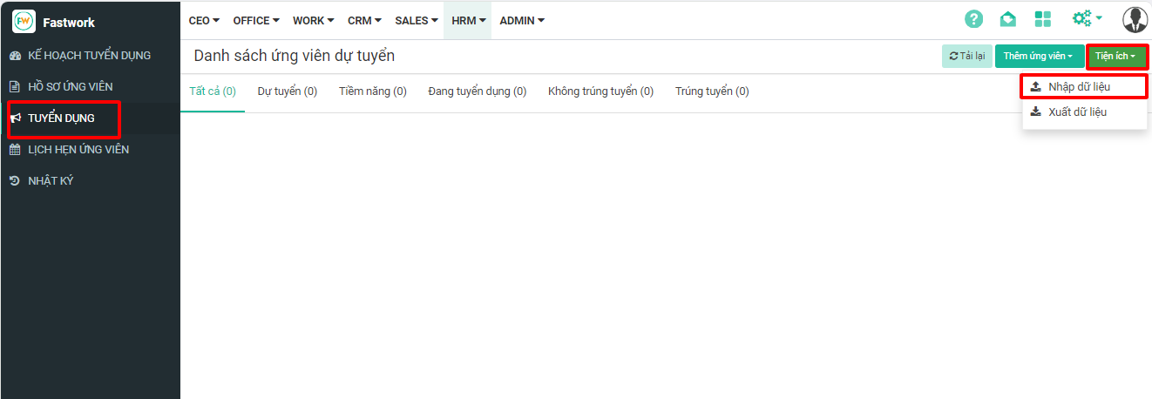
Task: Expand the HRM dropdown menu
Action: 468,20
